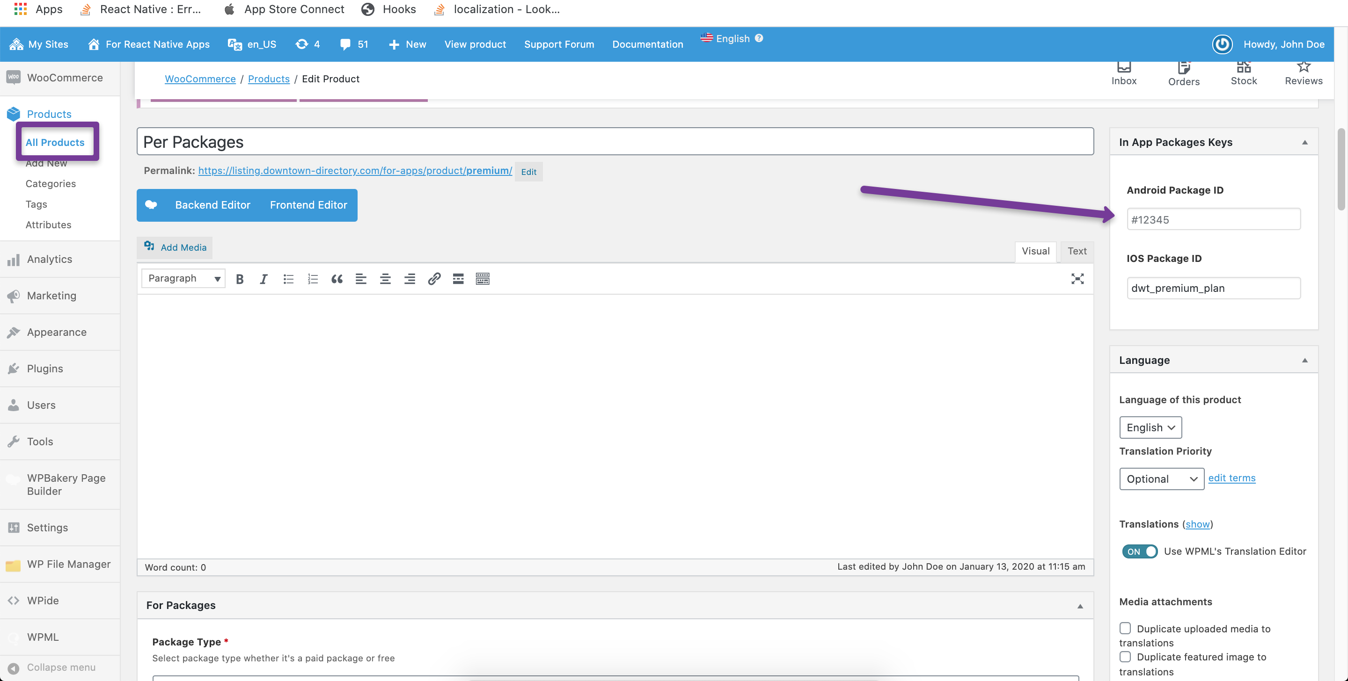Check Duplicate uploaded media to translations
This screenshot has height=681, width=1348.
pos(1125,628)
